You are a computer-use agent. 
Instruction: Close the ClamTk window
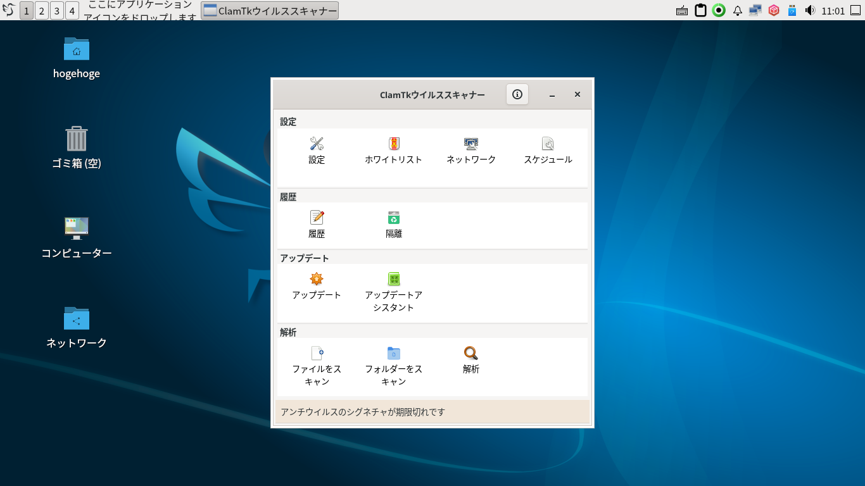tap(578, 94)
